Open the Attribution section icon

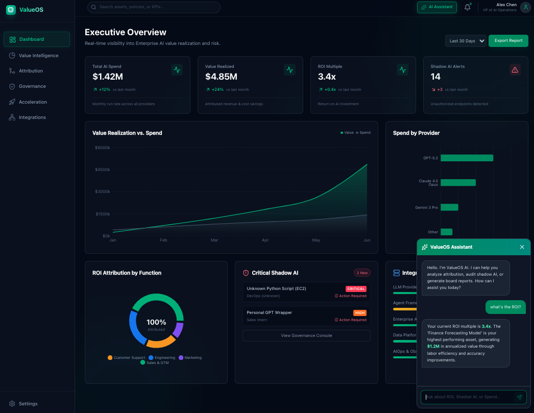tap(11, 71)
